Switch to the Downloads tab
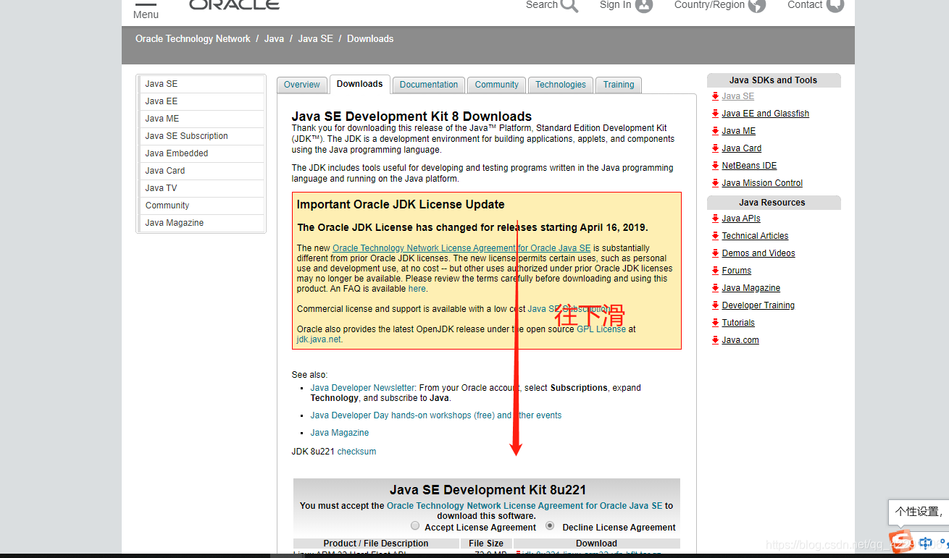The height and width of the screenshot is (558, 949). [359, 84]
